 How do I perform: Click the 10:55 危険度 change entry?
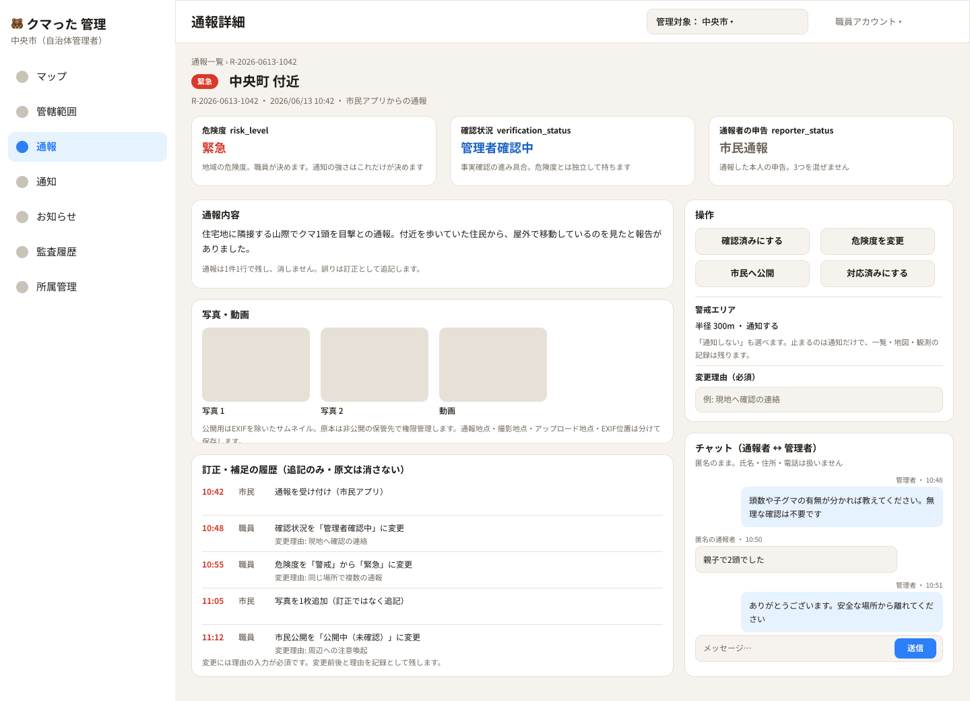pyautogui.click(x=432, y=570)
